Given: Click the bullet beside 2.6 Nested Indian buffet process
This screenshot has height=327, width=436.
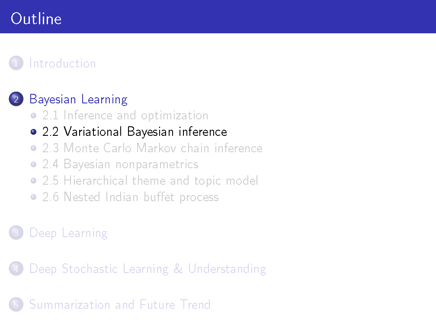Looking at the screenshot, I should tap(34, 197).
